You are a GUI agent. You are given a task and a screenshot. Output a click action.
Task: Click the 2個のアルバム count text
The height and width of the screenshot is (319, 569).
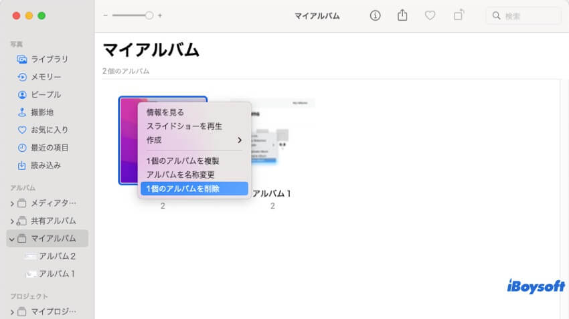coord(126,71)
